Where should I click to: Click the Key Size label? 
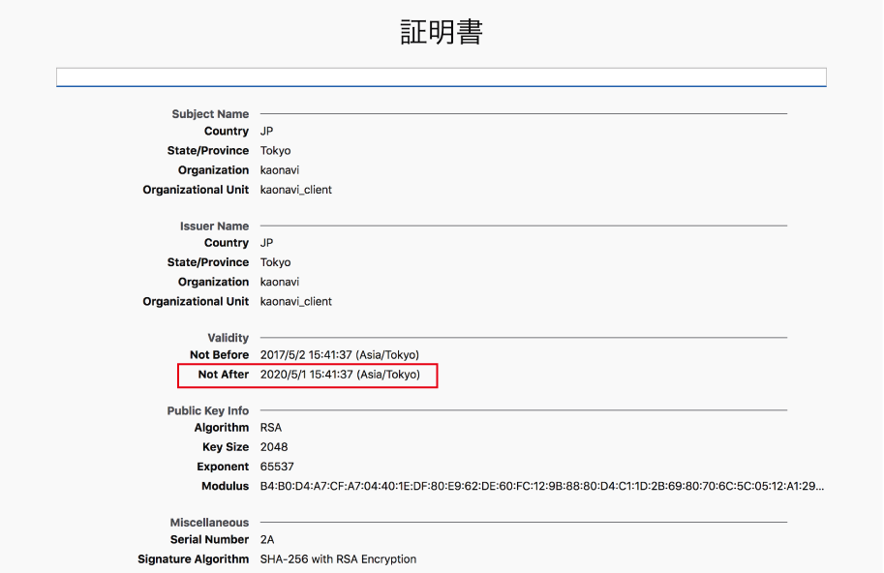pyautogui.click(x=226, y=447)
